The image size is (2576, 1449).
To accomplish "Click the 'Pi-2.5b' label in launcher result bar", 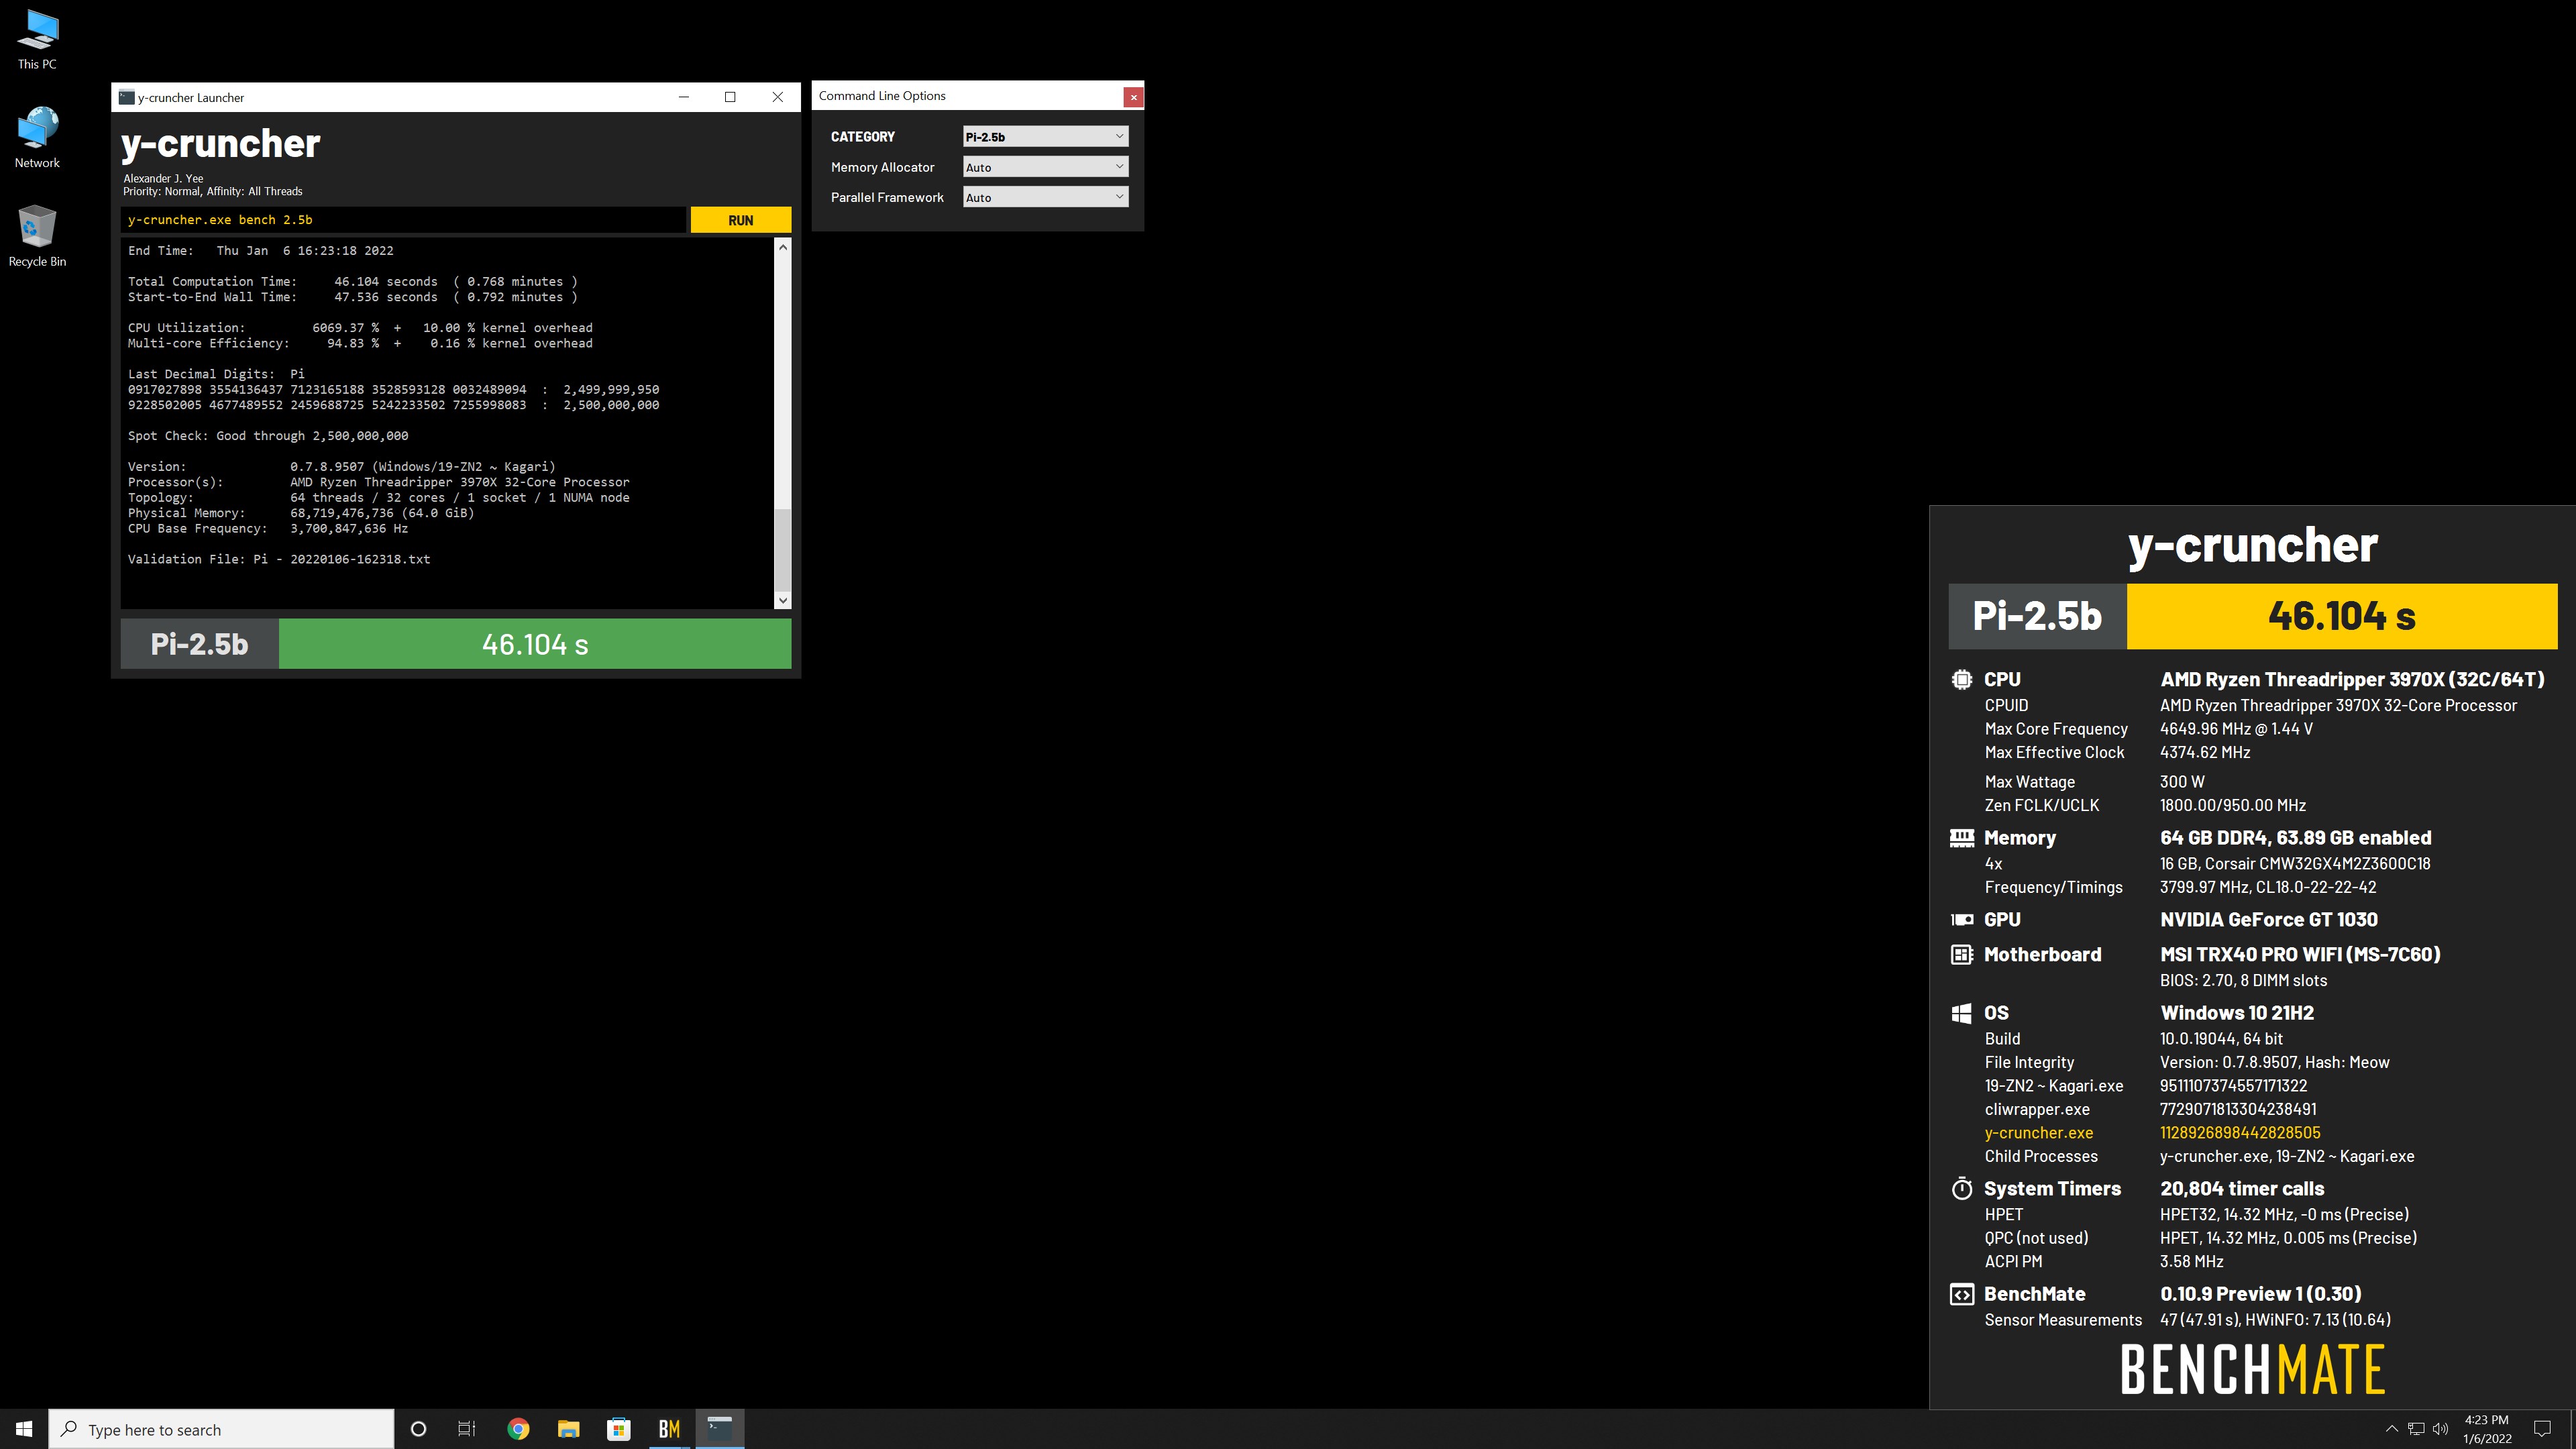I will [199, 644].
